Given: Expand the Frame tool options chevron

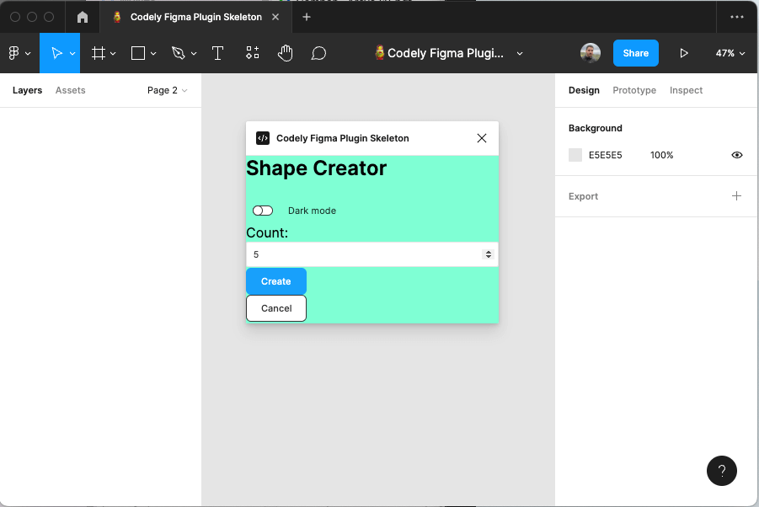Looking at the screenshot, I should tap(113, 54).
